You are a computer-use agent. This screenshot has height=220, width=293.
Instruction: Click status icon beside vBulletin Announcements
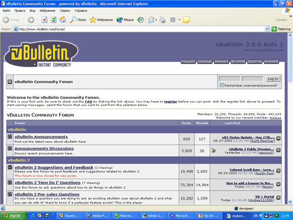[x=10, y=136]
